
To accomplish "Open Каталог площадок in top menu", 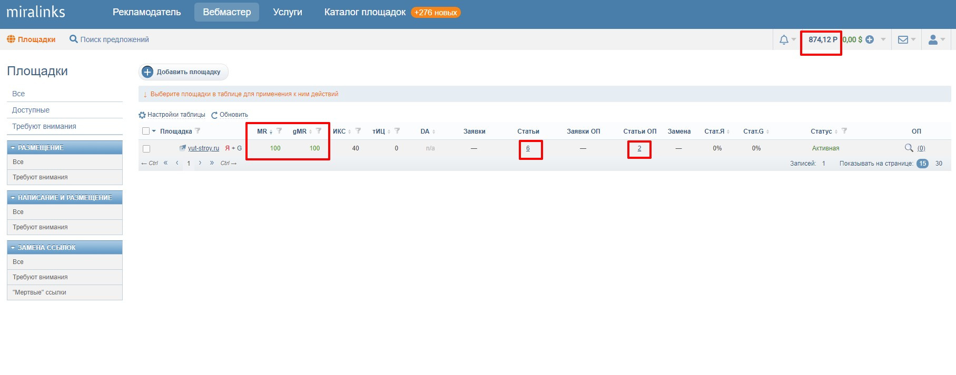I will pyautogui.click(x=365, y=12).
